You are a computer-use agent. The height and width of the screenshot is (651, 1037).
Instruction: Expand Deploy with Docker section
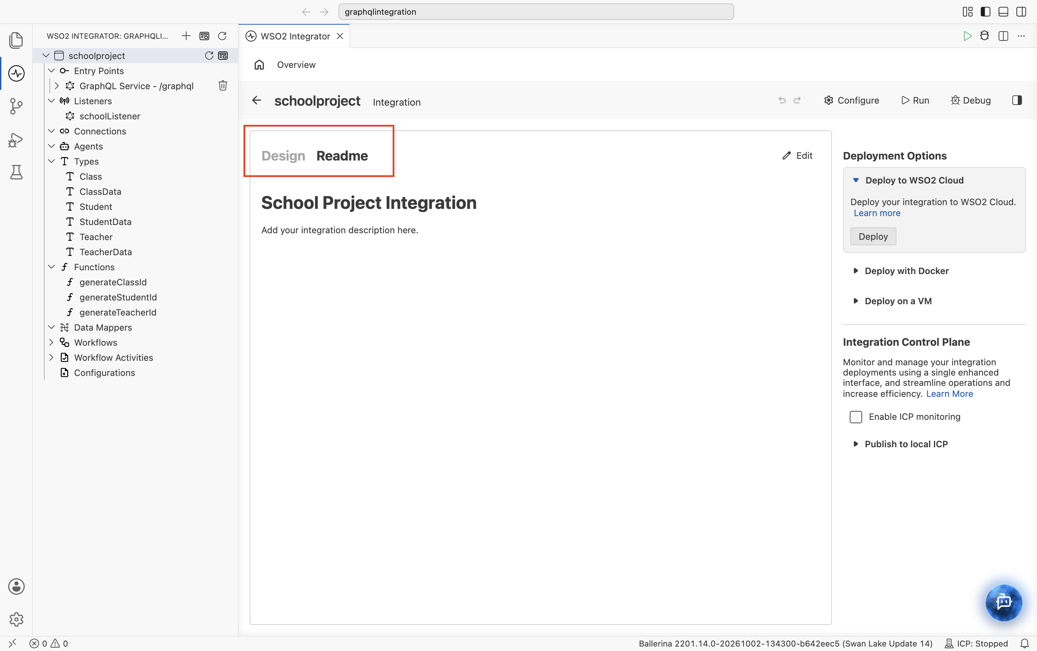pos(856,271)
